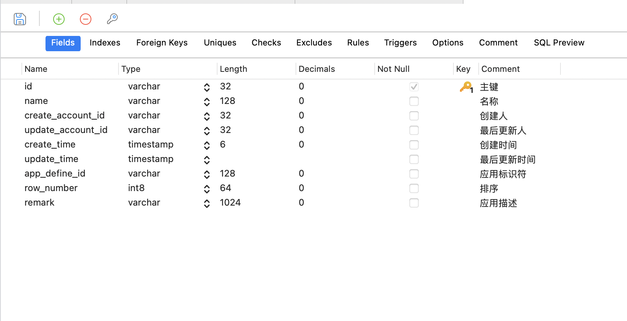Open the type dropdown for create_time
627x321 pixels.
(x=207, y=146)
